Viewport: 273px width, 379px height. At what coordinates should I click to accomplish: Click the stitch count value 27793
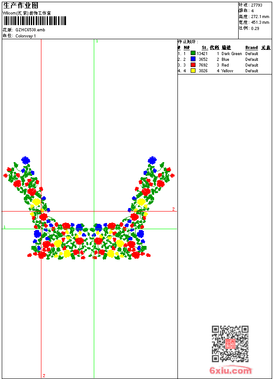pyautogui.click(x=257, y=5)
